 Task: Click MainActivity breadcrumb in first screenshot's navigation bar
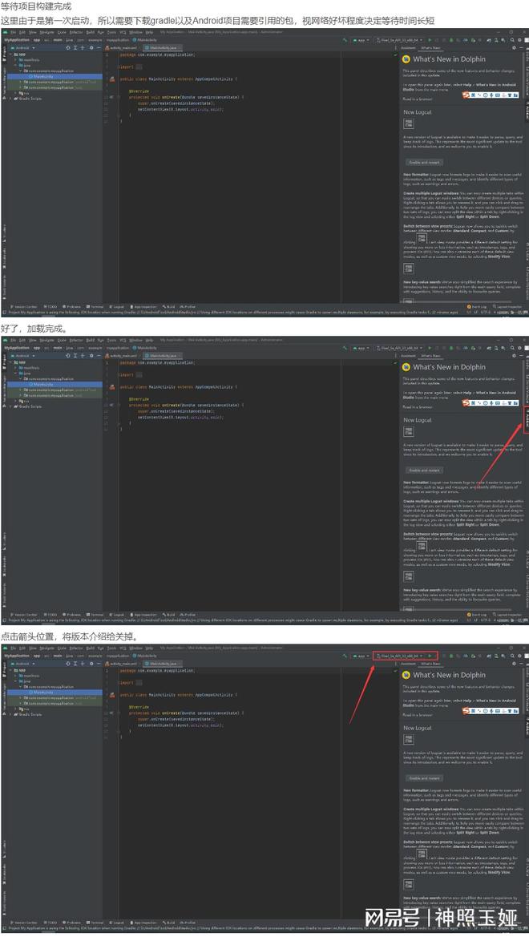[145, 39]
